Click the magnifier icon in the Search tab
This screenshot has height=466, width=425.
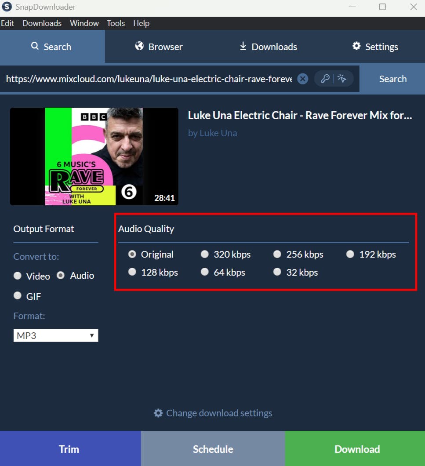35,46
